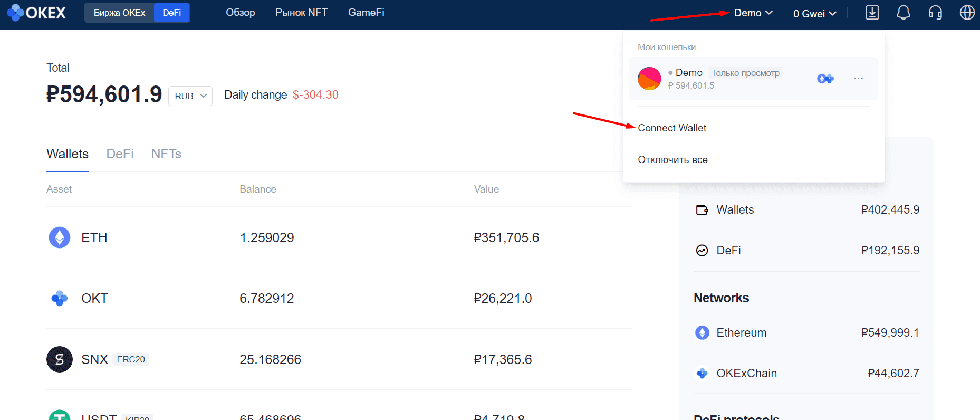
Task: Switch to Биржа OKEx mode
Action: (x=119, y=13)
